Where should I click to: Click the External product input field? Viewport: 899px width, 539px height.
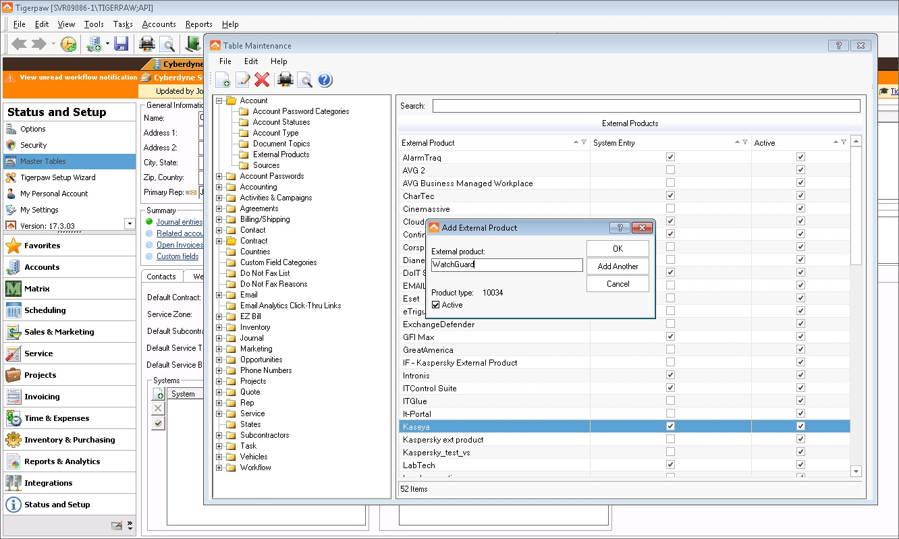tap(507, 265)
